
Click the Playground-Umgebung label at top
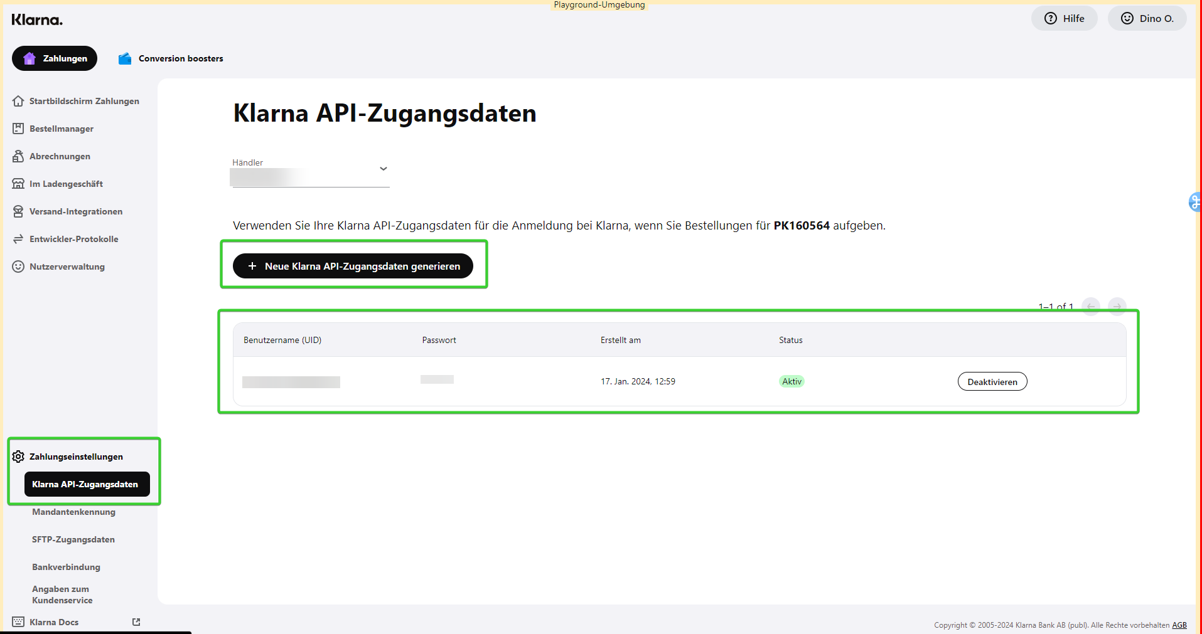[x=599, y=5]
